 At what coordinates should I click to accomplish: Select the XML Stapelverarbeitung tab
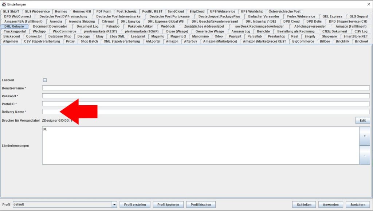click(x=122, y=42)
